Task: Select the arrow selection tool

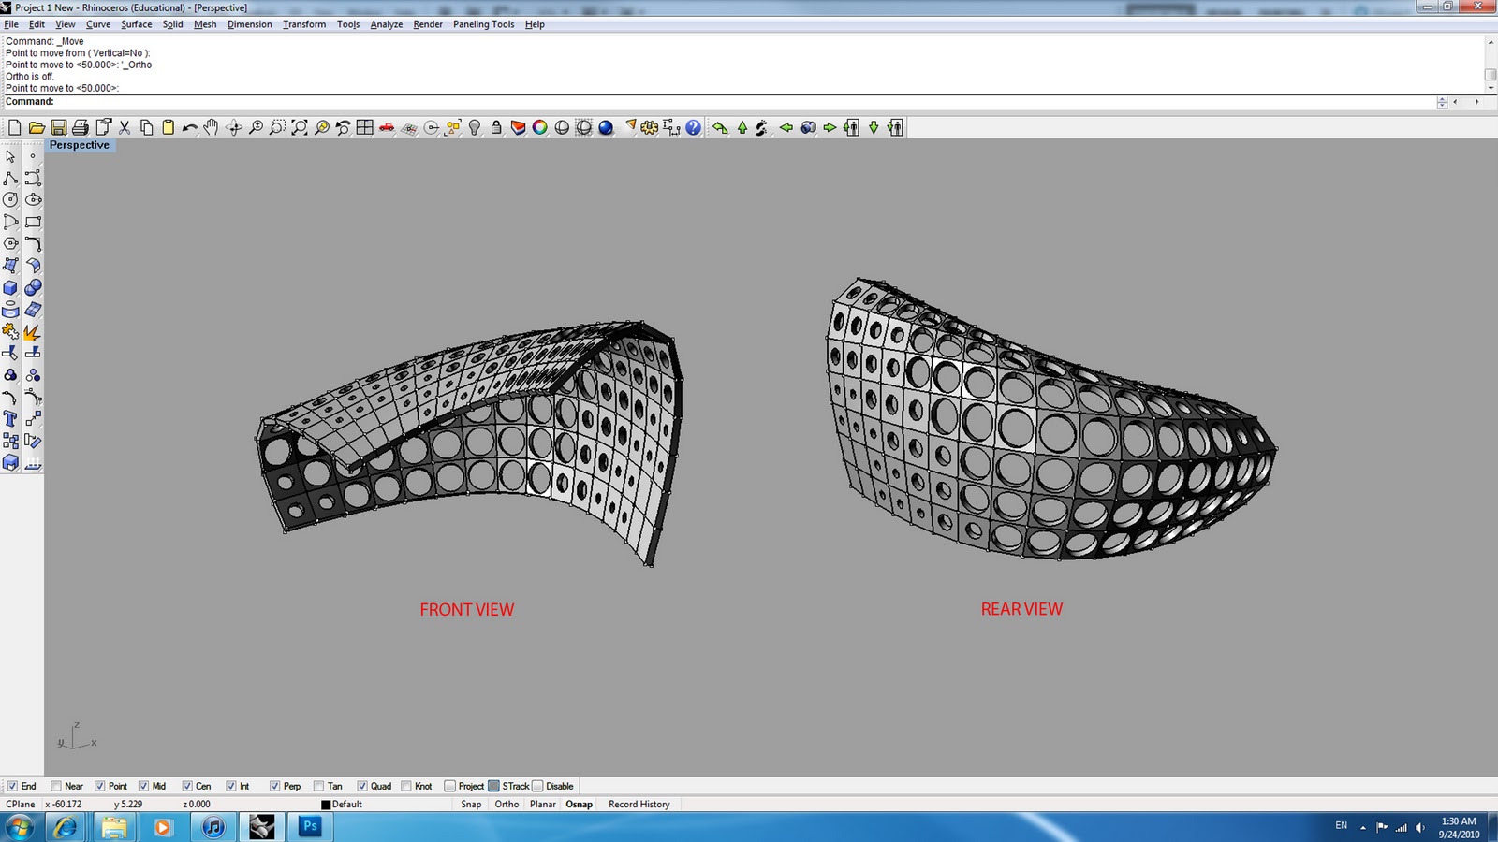Action: (x=11, y=157)
